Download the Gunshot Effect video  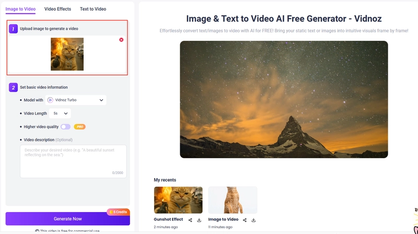point(199,220)
